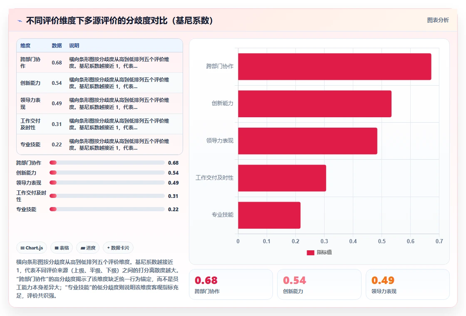Click the 领导力表现 progress bar
Image resolution: width=466 pixels, height=316 pixels.
[107, 183]
